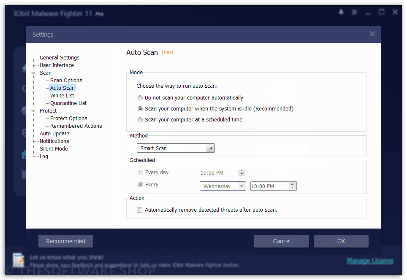Screen dimensions: 407x280
Task: Select the Scan category in tree
Action: tap(46, 73)
